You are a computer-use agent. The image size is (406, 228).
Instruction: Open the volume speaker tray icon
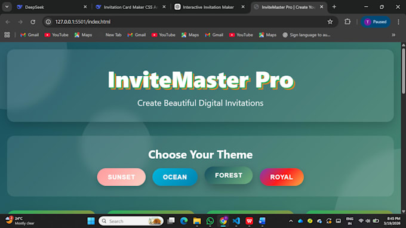[x=368, y=221]
